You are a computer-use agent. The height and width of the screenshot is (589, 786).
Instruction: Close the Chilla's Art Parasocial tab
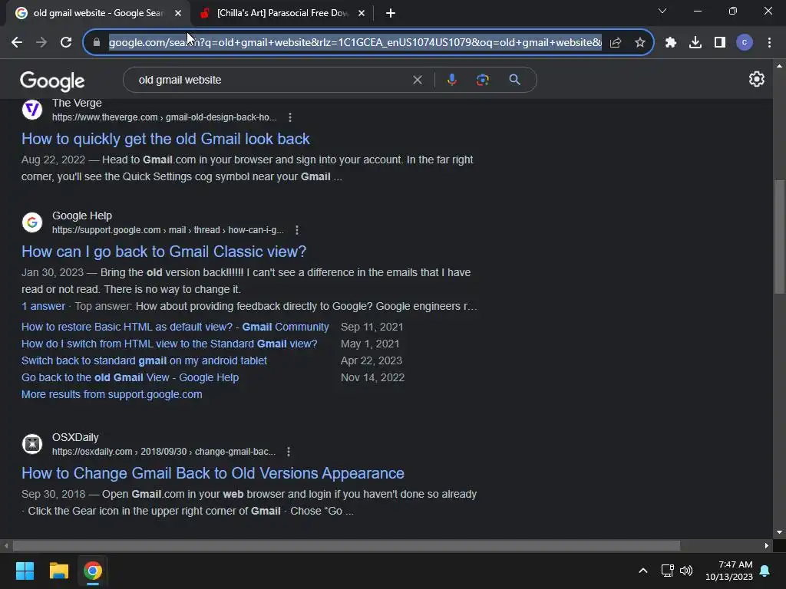pyautogui.click(x=362, y=13)
